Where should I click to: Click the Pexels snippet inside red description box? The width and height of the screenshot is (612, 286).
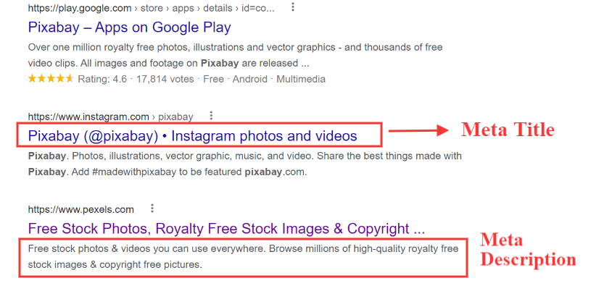[243, 257]
